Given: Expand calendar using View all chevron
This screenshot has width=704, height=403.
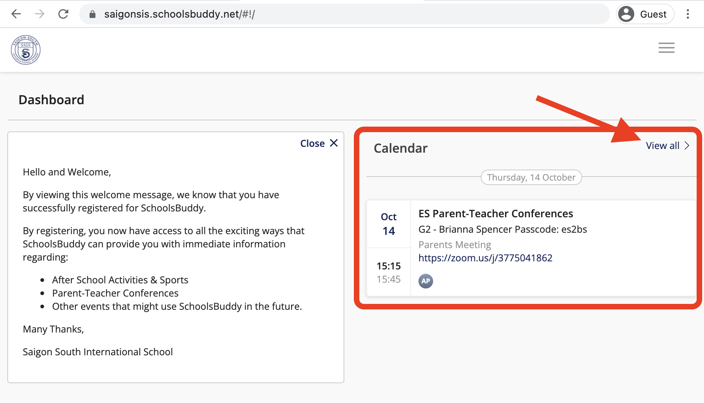Looking at the screenshot, I should pos(687,146).
